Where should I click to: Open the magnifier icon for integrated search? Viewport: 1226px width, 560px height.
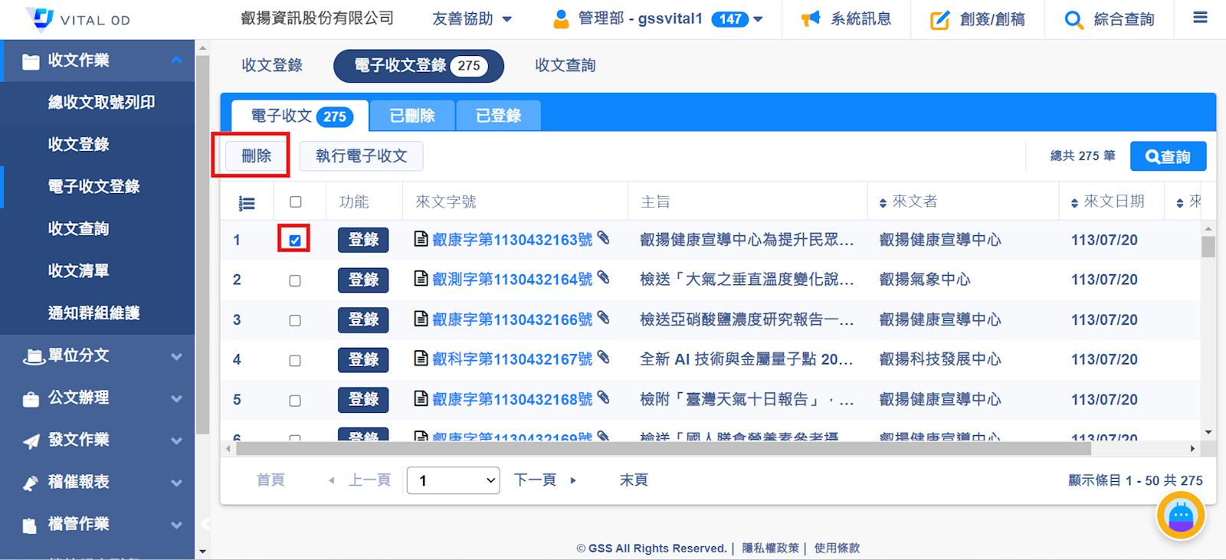(x=1074, y=20)
